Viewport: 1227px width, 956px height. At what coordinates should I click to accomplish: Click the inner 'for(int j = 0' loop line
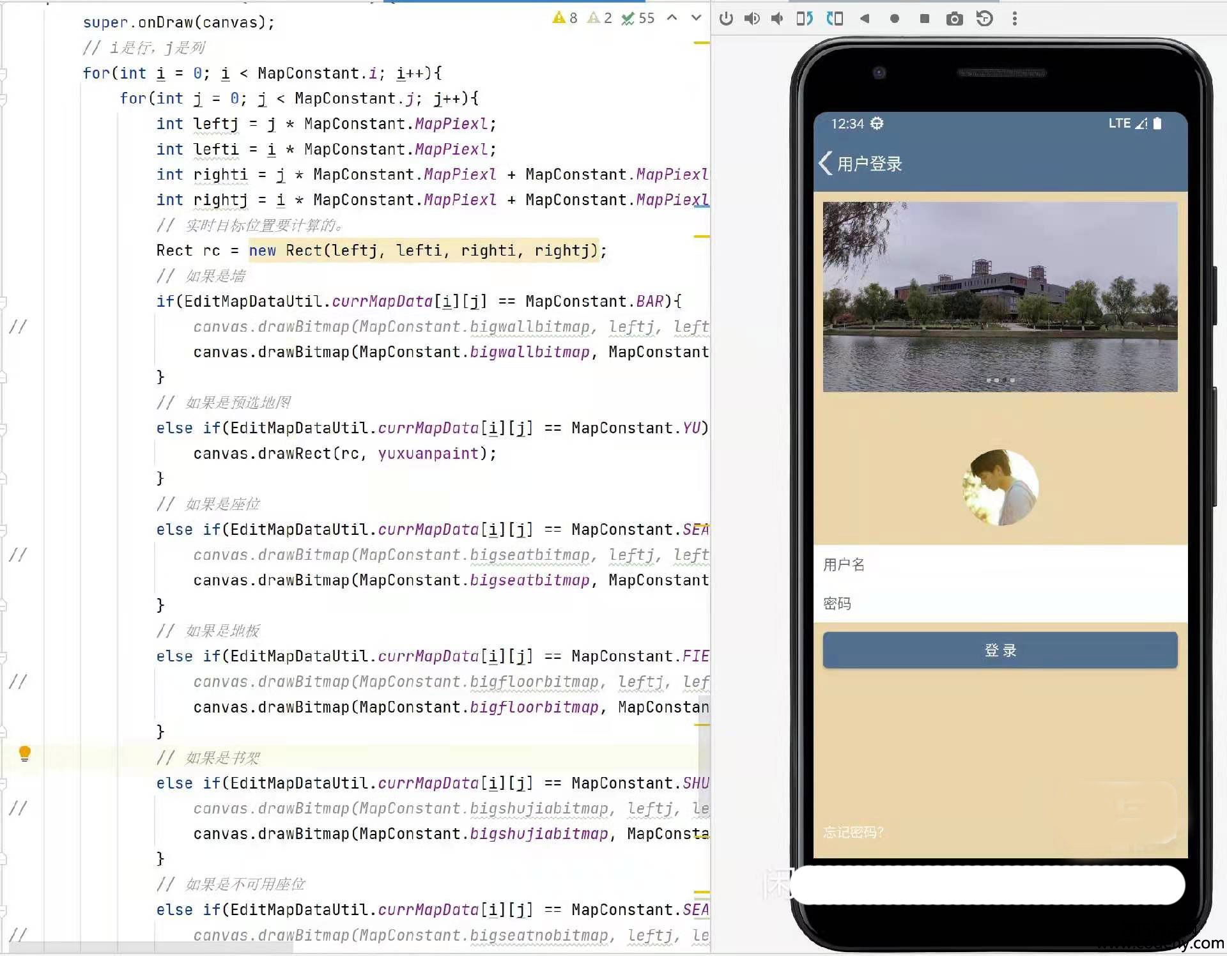[x=300, y=98]
